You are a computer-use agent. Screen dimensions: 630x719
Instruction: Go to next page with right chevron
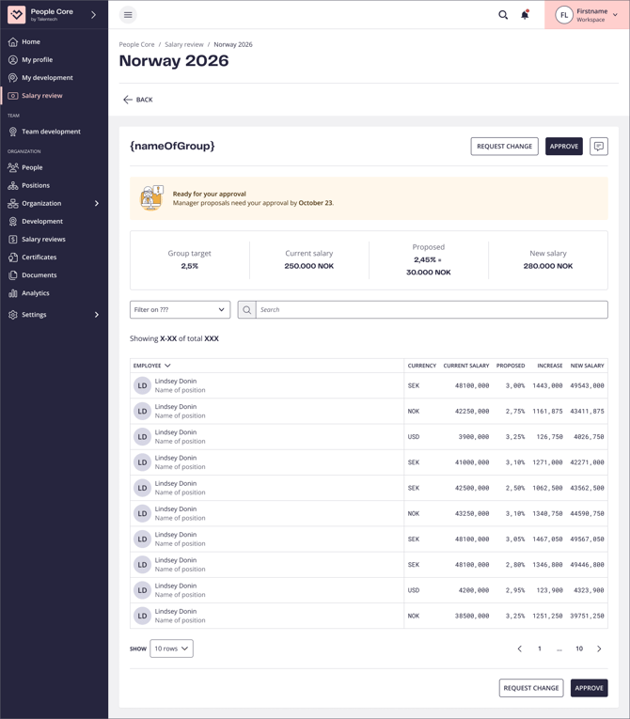(x=599, y=649)
